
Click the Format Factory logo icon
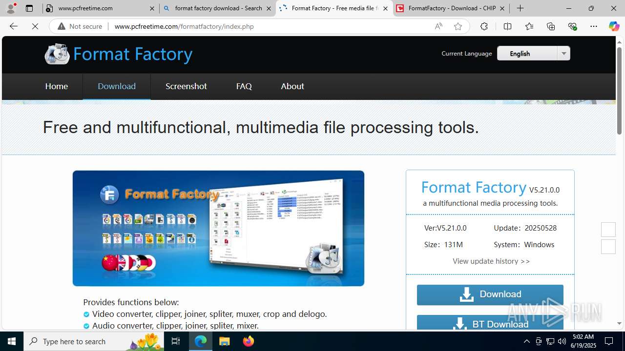[57, 54]
